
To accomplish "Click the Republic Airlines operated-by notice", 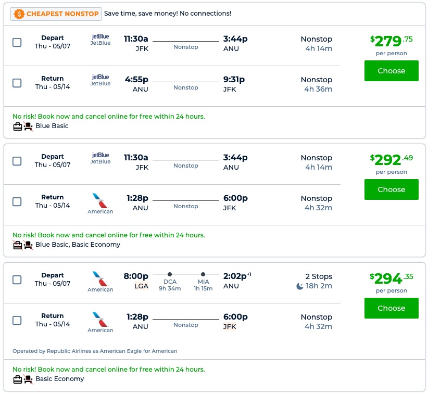I will click(95, 351).
